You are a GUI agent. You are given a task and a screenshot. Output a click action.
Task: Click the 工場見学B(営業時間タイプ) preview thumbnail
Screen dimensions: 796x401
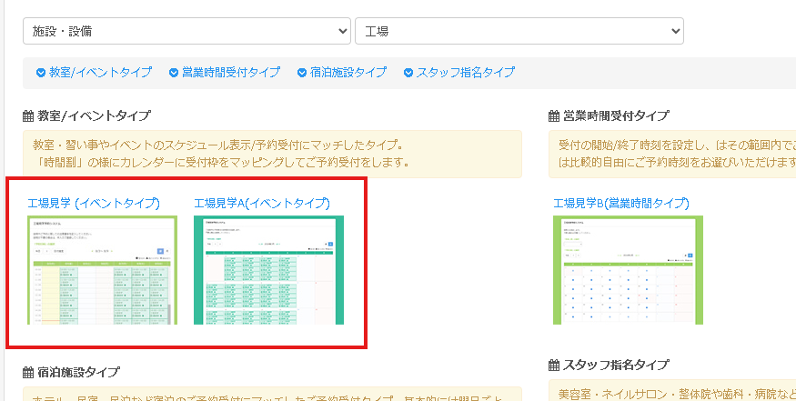(x=629, y=270)
